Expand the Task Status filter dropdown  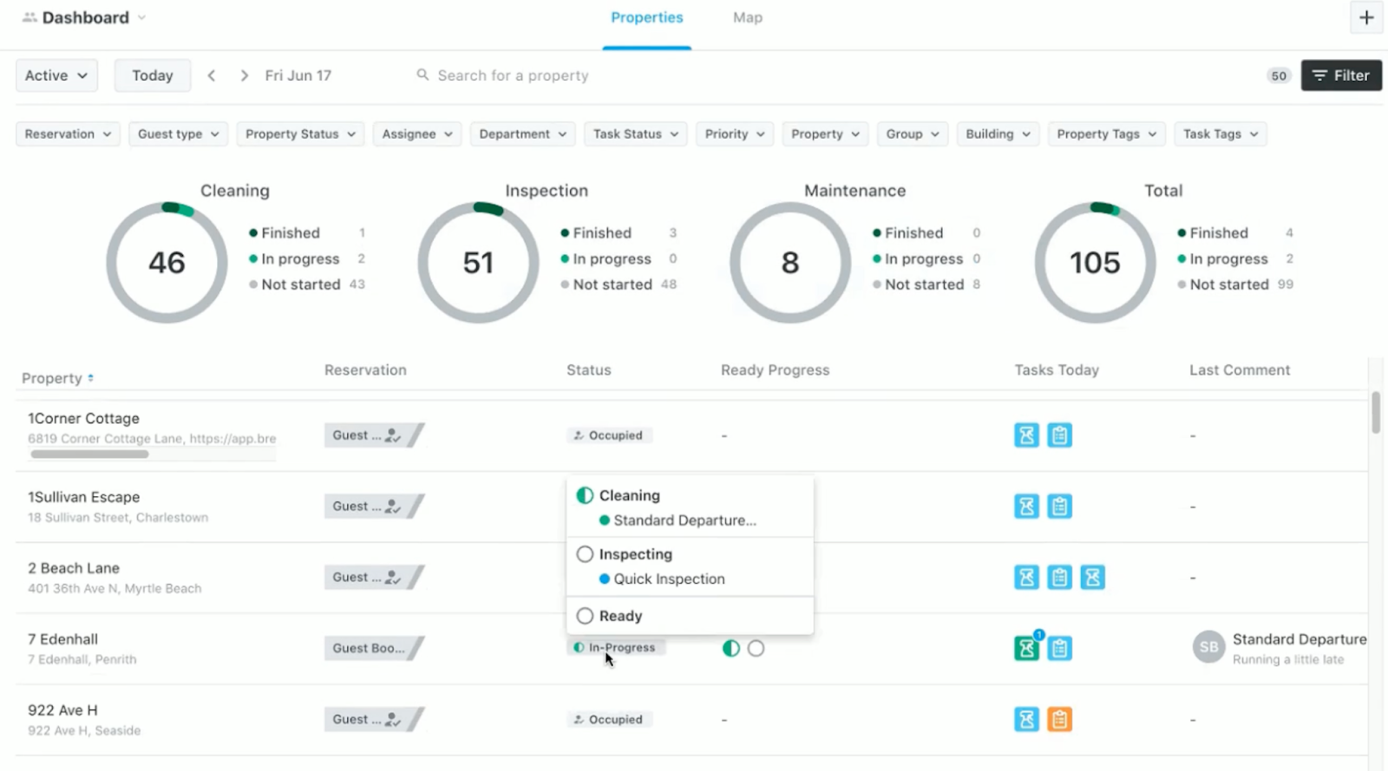click(635, 134)
